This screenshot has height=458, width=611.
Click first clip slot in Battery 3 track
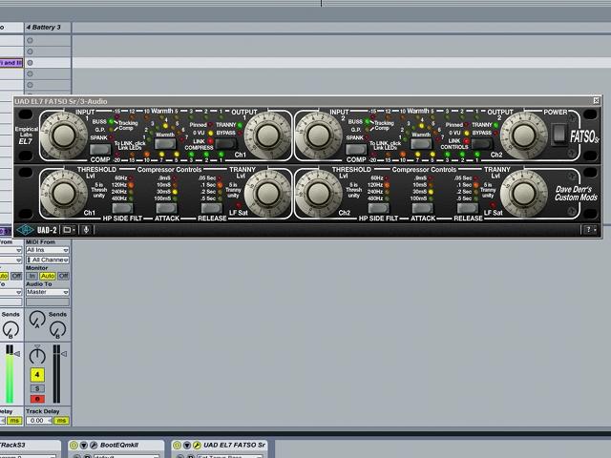coord(48,40)
